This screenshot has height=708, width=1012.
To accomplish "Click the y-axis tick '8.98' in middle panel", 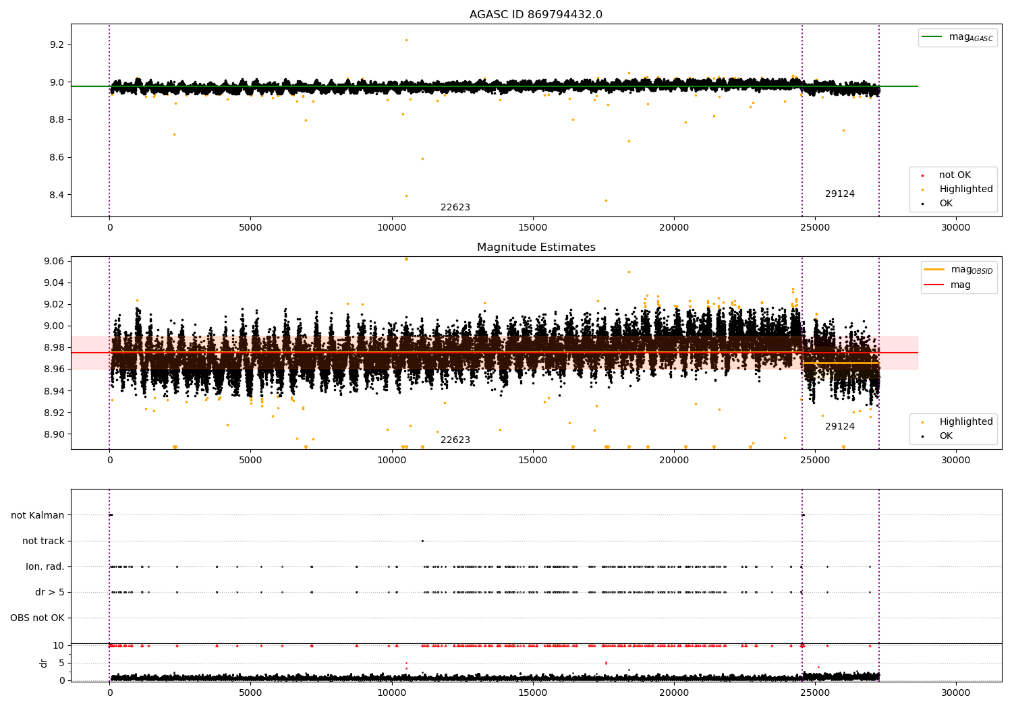I will pos(54,347).
